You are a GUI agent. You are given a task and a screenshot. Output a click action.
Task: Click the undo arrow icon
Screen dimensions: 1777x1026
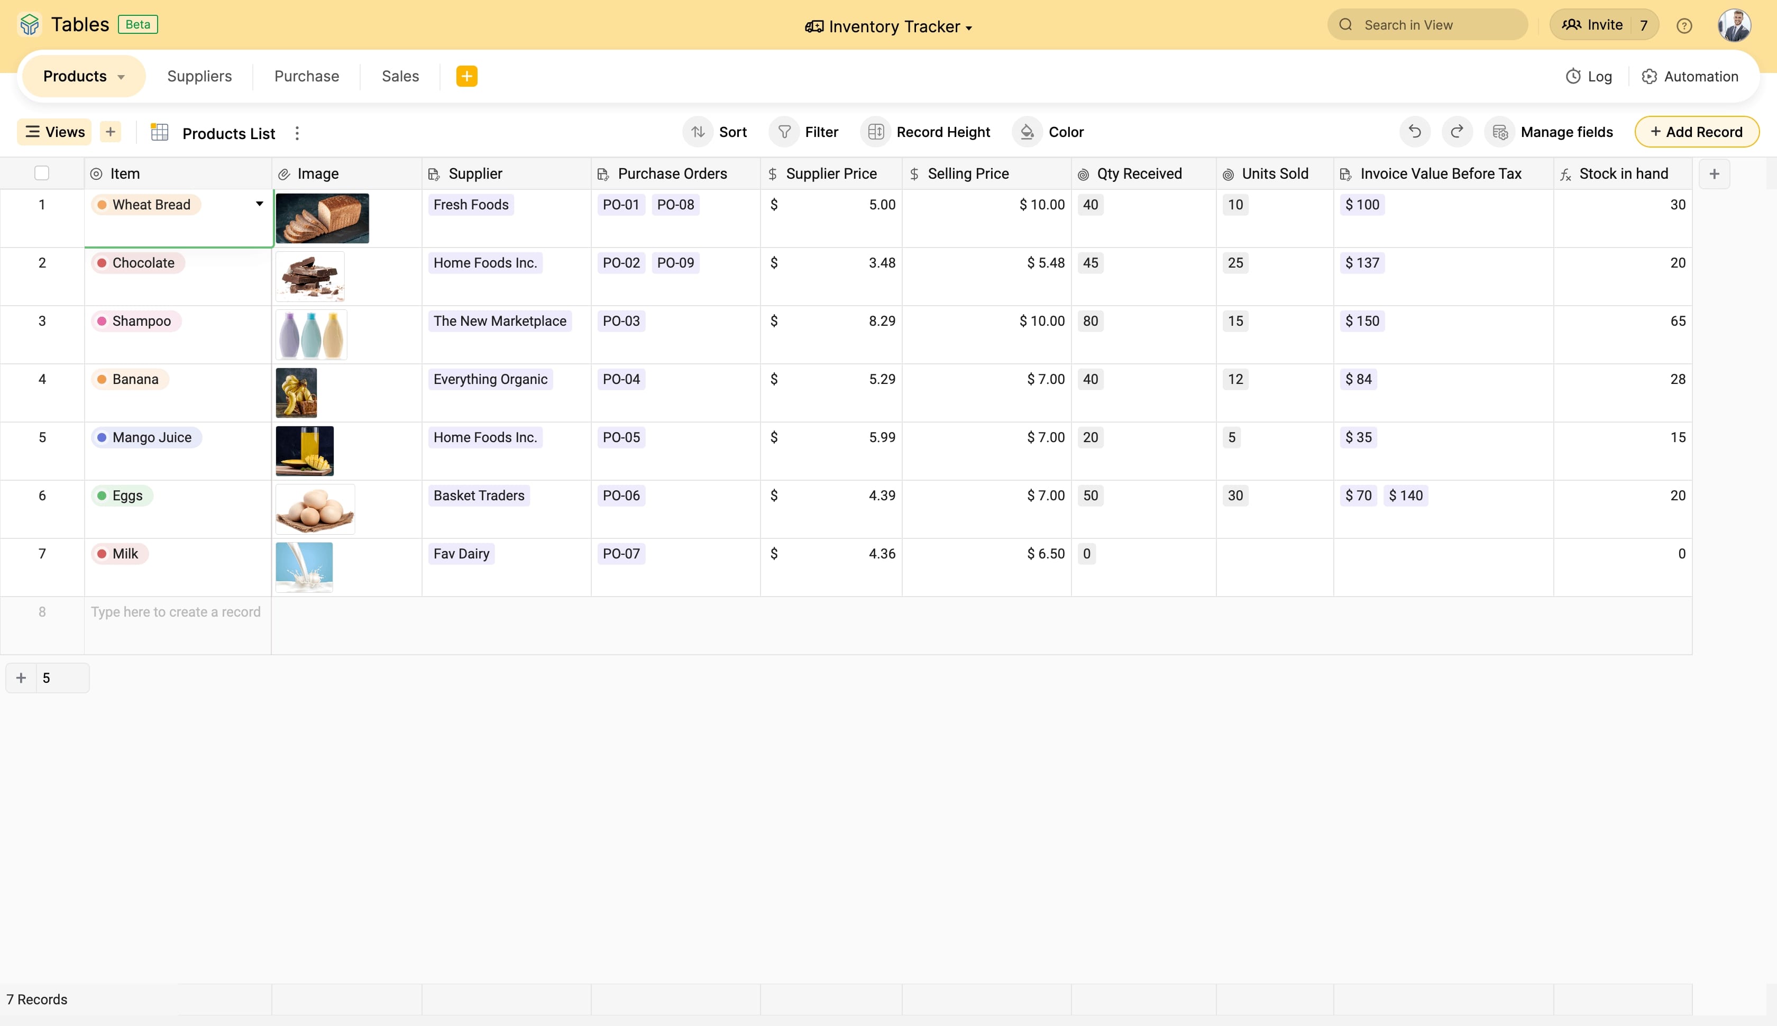tap(1414, 132)
